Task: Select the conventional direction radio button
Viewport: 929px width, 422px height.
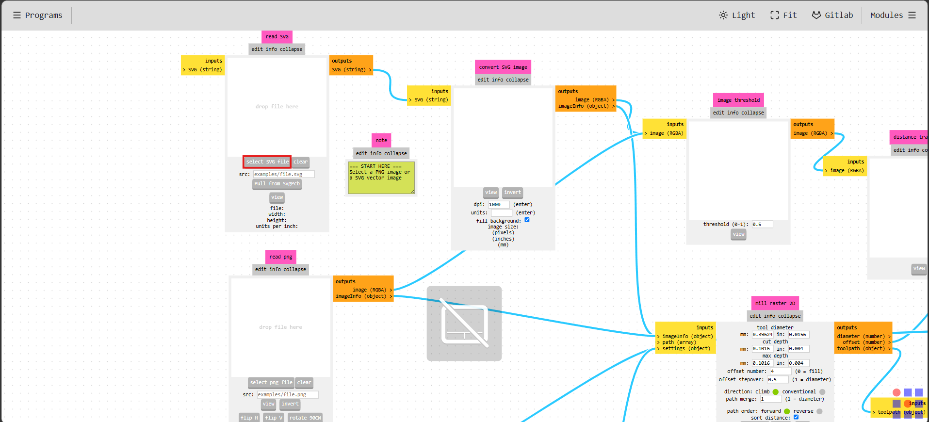Action: coord(822,392)
